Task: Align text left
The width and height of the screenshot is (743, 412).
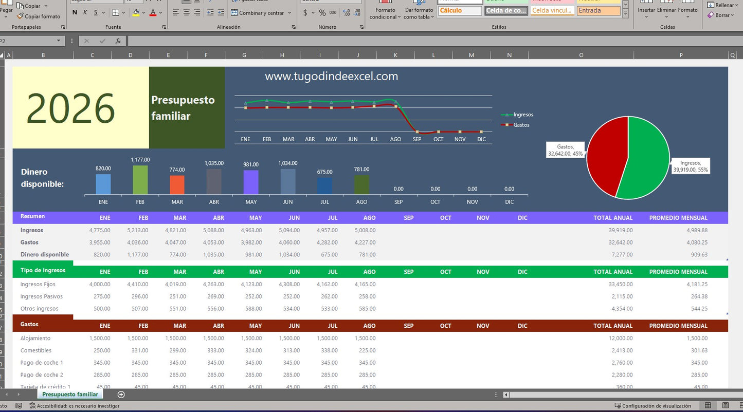Action: click(176, 12)
